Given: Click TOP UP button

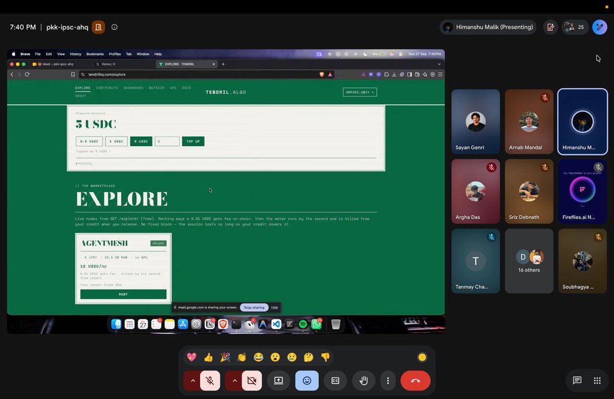Looking at the screenshot, I should coord(193,141).
